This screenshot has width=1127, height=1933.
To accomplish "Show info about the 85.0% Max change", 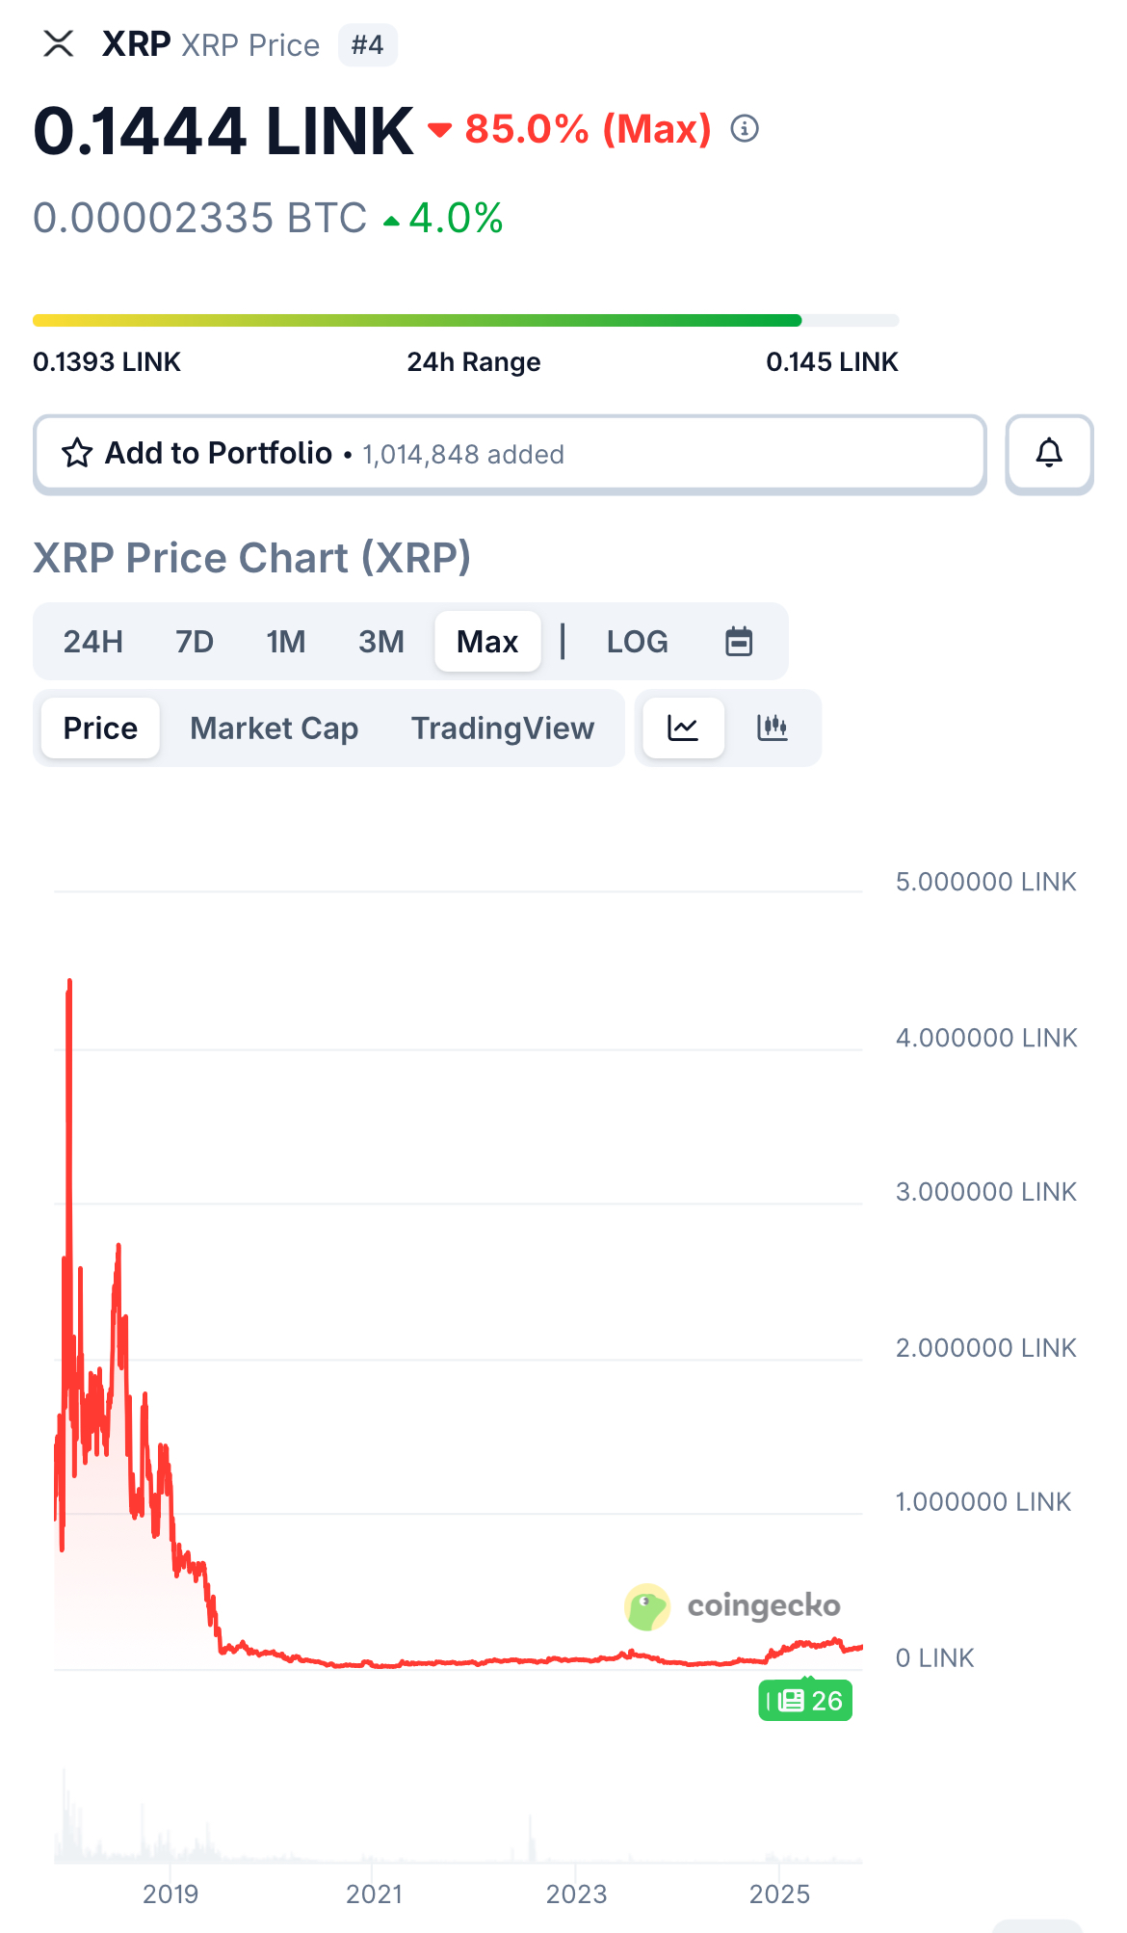I will click(x=745, y=128).
